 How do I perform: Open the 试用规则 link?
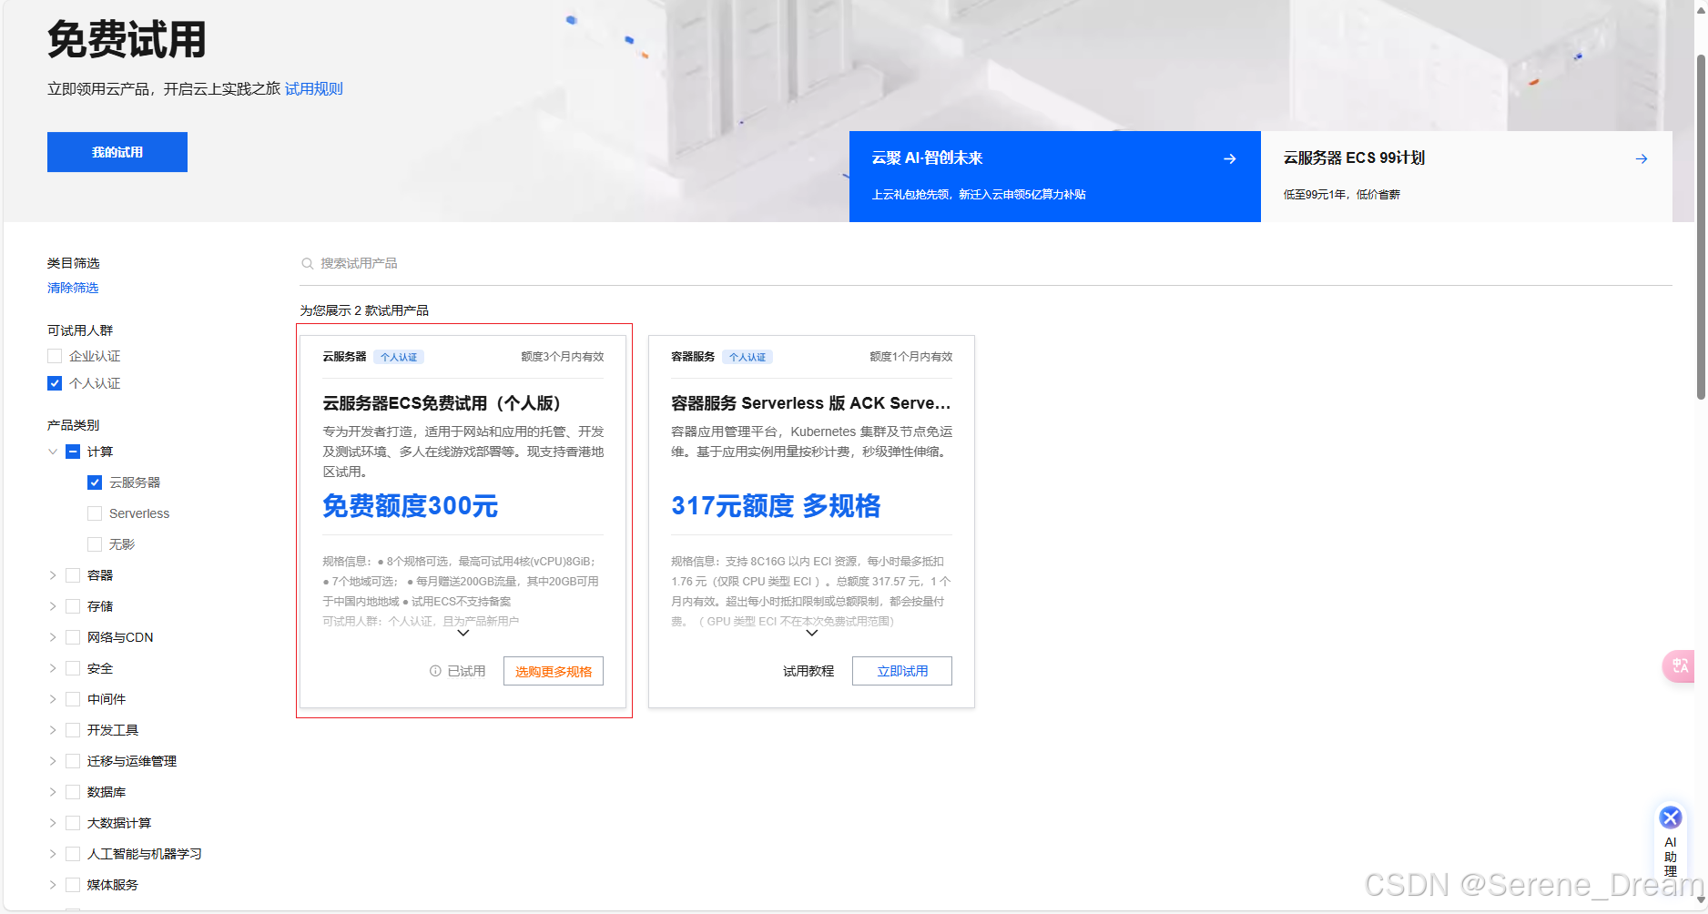pos(314,88)
